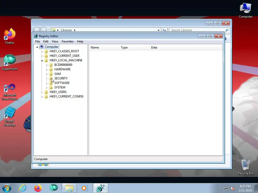Select the Computer node in the registry tree
The image size is (258, 193).
[x=52, y=47]
